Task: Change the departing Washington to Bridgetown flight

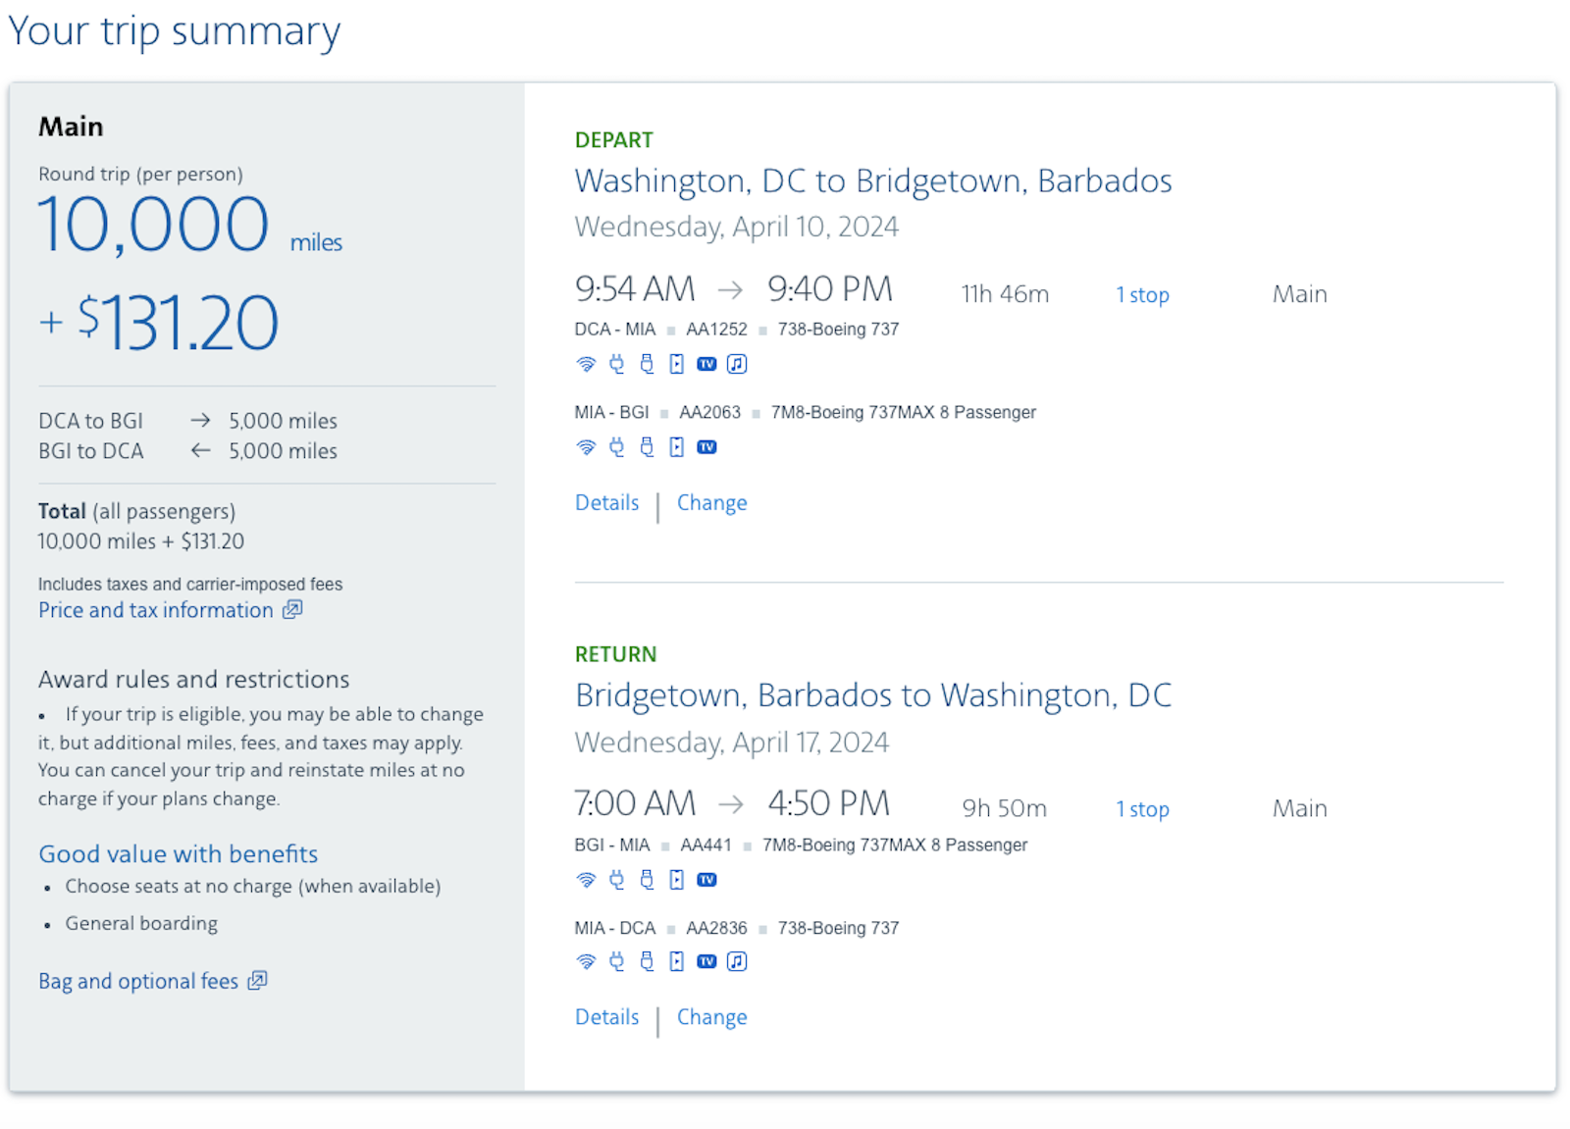Action: point(711,503)
